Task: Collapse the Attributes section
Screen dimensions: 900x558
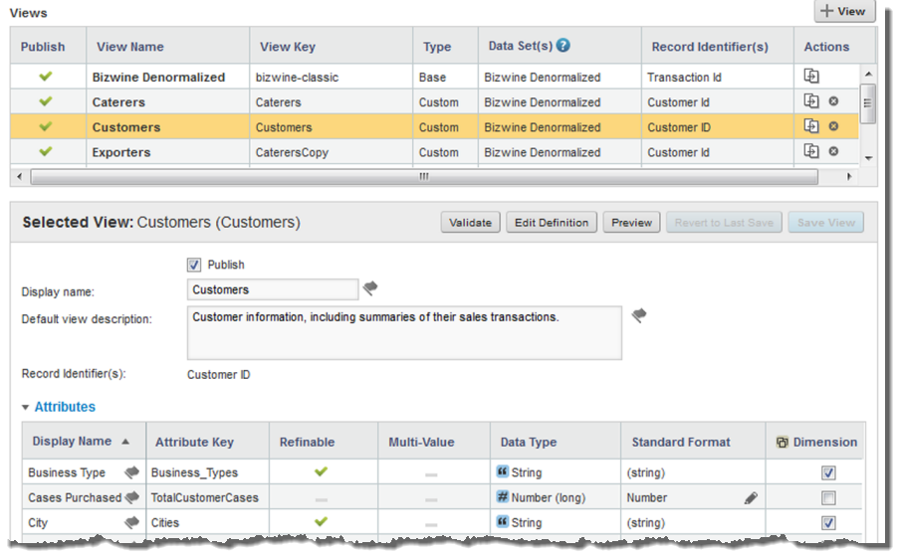Action: pyautogui.click(x=26, y=407)
